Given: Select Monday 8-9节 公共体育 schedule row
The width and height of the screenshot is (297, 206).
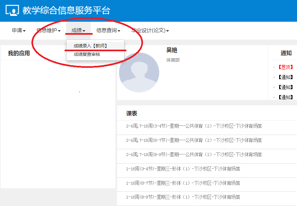Looking at the screenshot, I should 194,154.
